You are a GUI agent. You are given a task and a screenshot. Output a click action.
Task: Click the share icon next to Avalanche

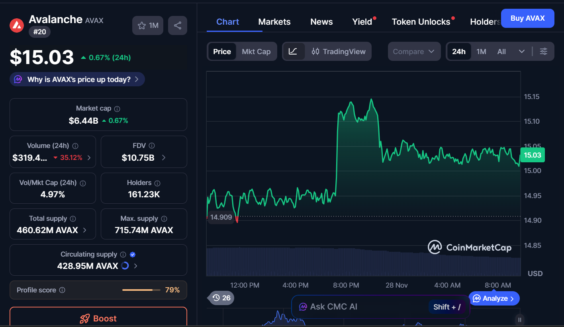[x=178, y=25]
